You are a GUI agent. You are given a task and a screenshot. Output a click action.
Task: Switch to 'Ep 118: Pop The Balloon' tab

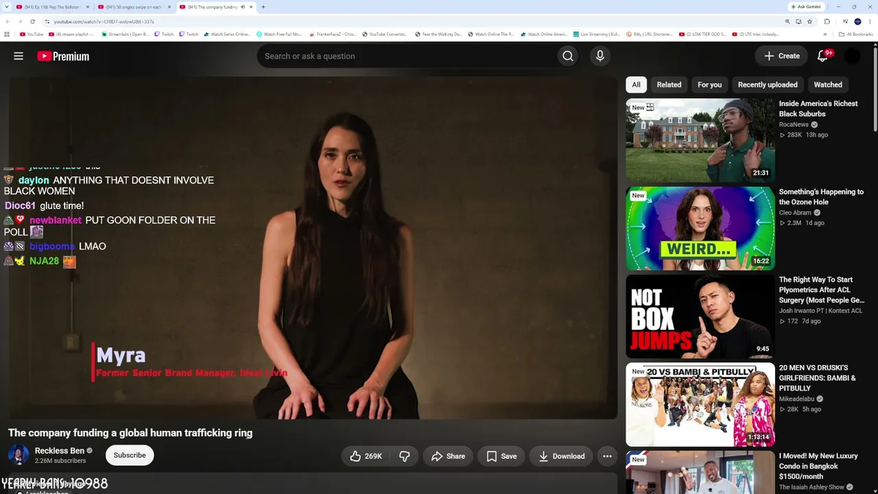(54, 7)
